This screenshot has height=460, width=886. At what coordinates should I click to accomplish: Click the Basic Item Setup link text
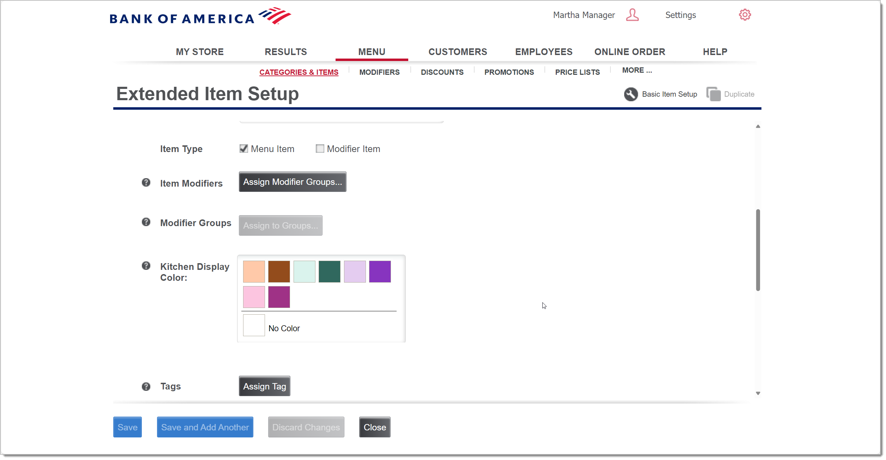pos(669,94)
